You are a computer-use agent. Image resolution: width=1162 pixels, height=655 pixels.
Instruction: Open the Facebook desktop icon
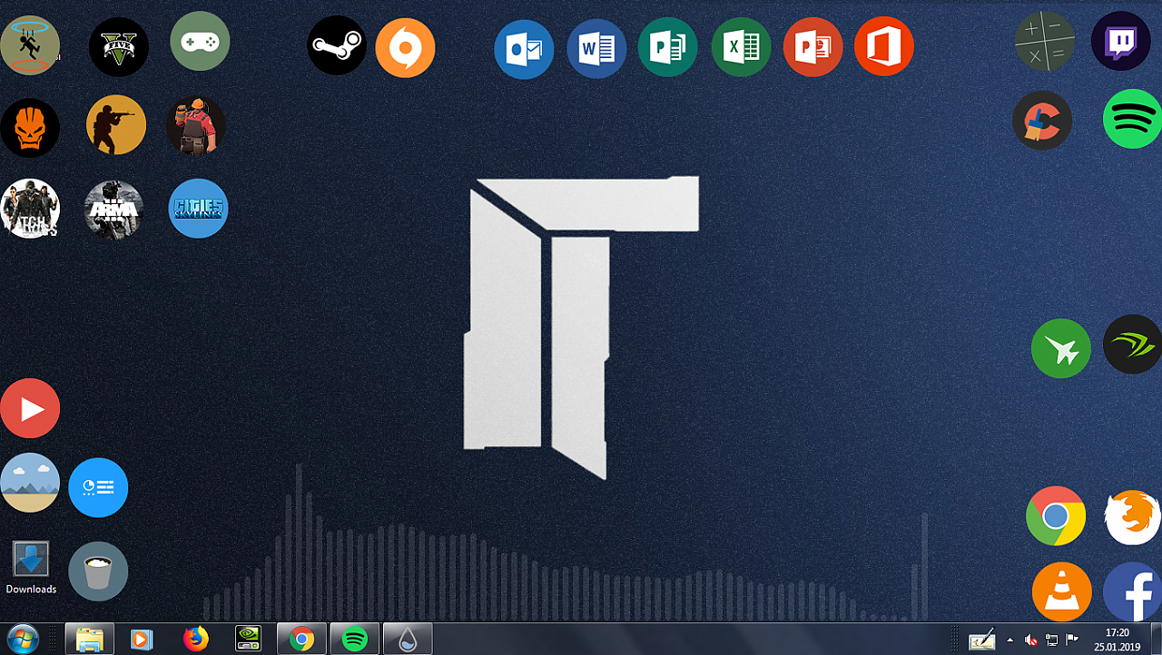[x=1132, y=592]
